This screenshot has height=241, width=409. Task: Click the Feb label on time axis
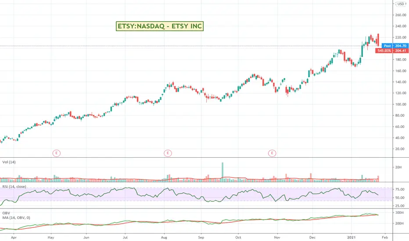click(385, 237)
